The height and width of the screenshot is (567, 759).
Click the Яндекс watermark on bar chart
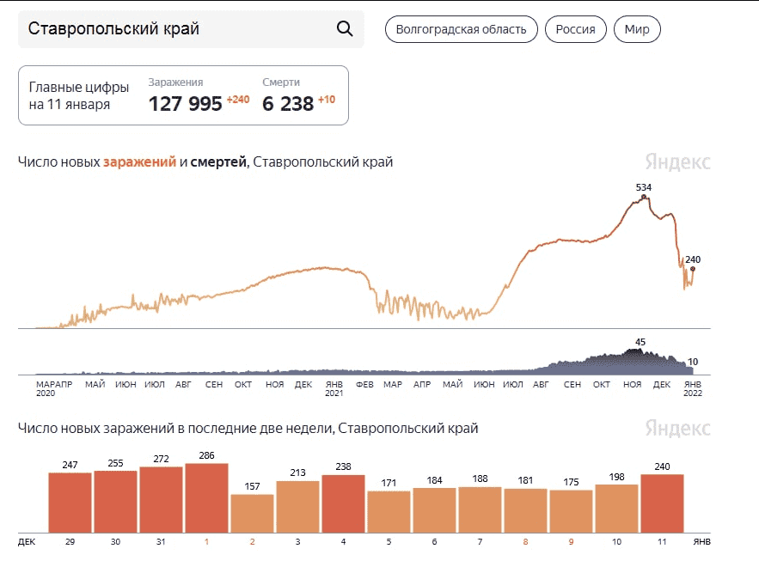point(677,428)
